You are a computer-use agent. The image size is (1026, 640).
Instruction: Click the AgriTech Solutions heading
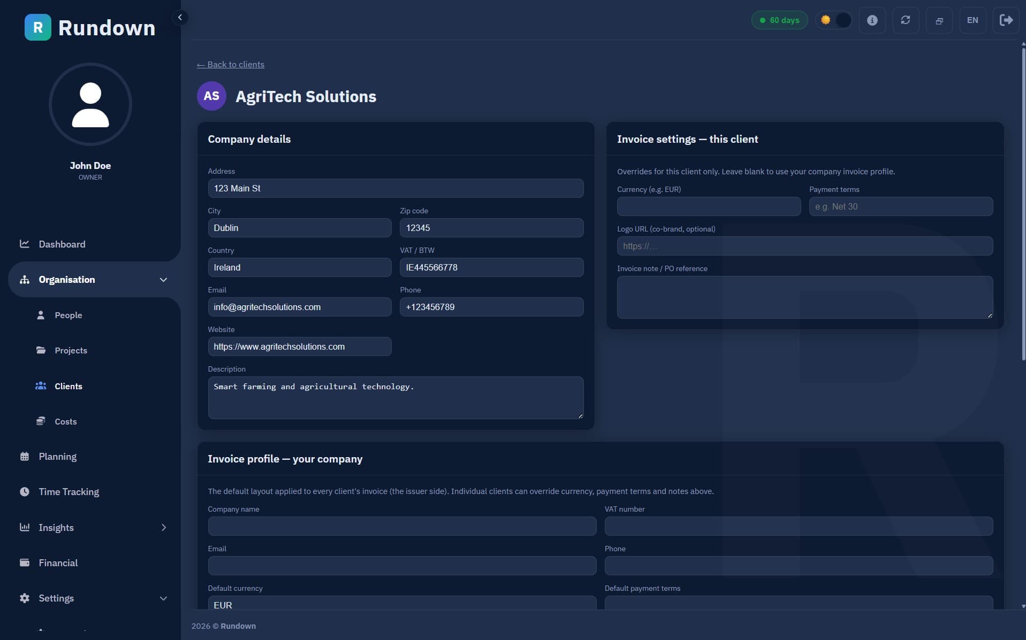306,96
